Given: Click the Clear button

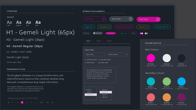Looking at the screenshot, I should click(x=134, y=33).
